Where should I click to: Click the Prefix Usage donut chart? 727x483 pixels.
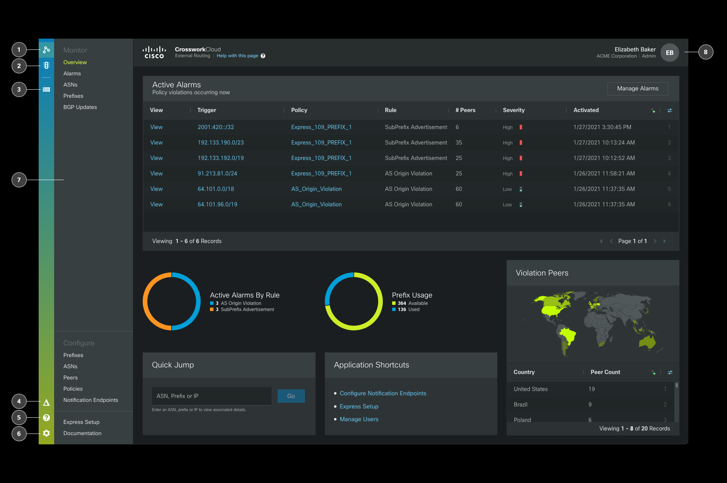[354, 301]
